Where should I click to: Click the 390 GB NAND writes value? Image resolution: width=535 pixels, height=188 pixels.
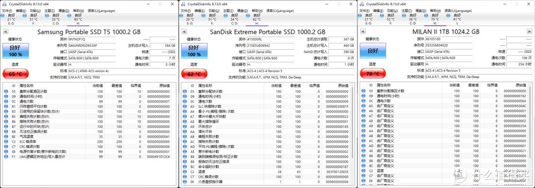(341, 52)
